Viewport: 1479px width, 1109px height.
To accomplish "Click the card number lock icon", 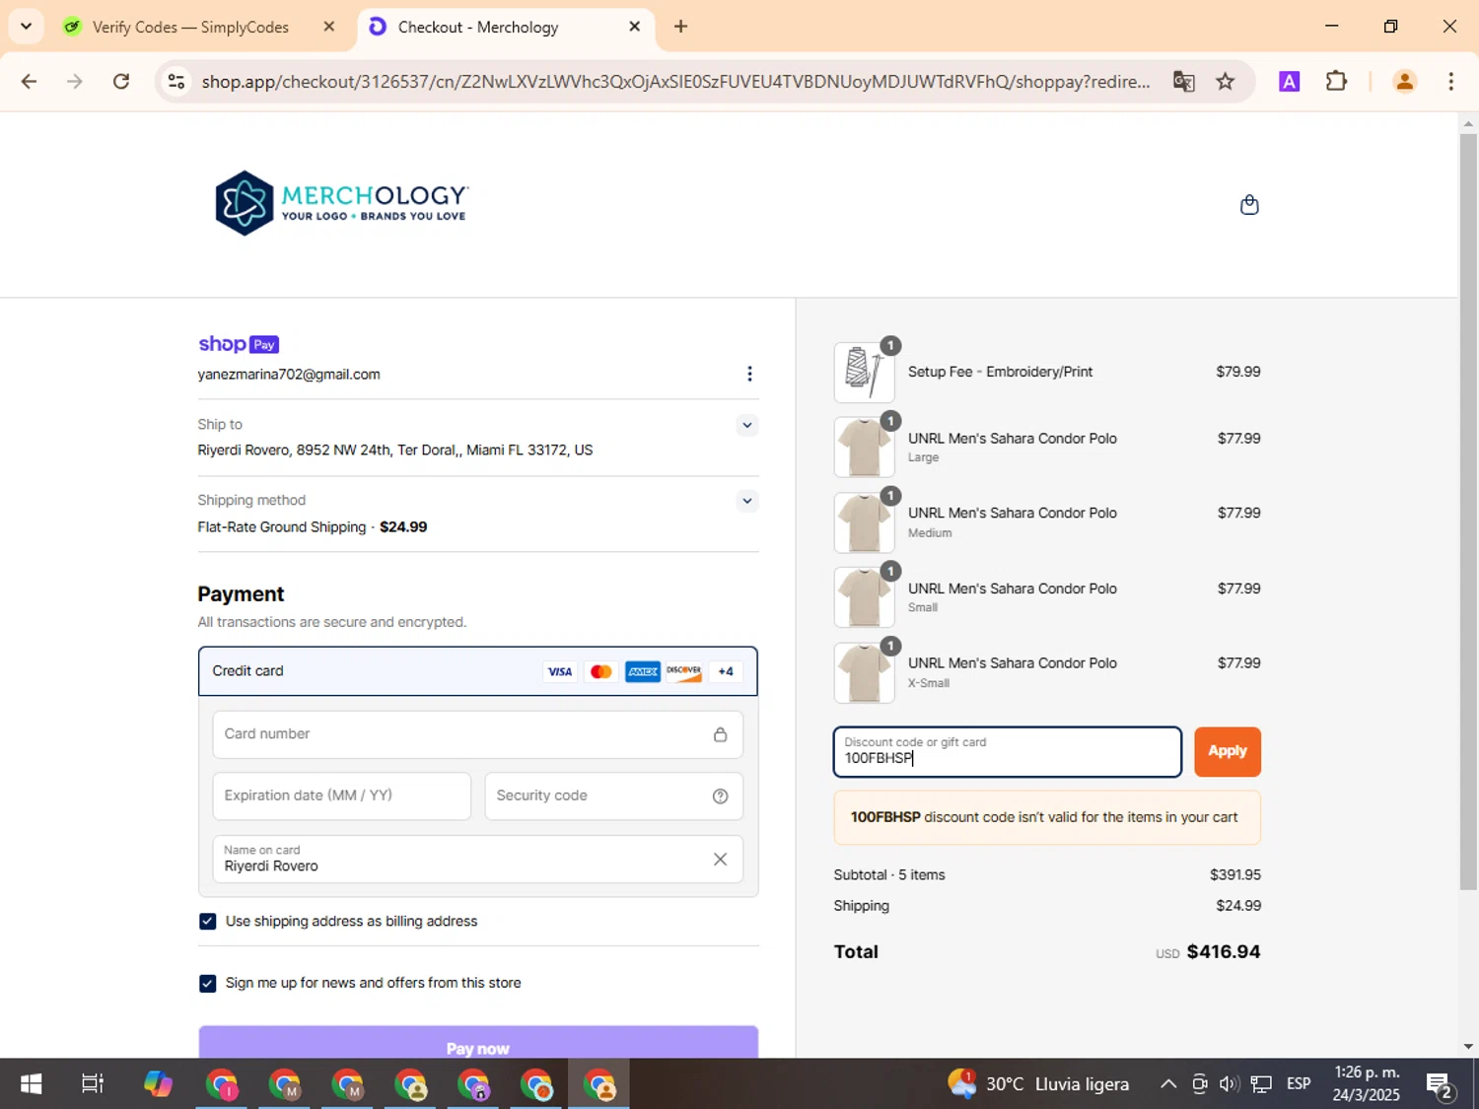I will (721, 734).
